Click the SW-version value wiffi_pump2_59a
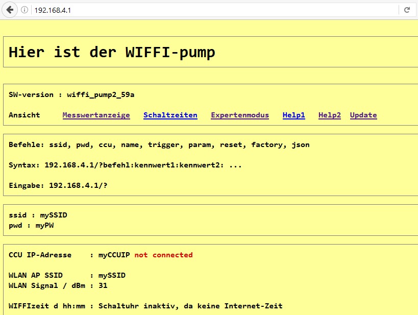Screen dimensions: 418x315 [101, 94]
